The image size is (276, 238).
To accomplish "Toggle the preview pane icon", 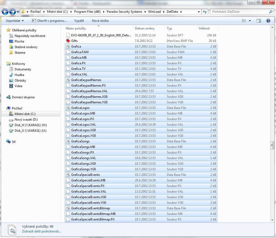I will tap(259, 21).
